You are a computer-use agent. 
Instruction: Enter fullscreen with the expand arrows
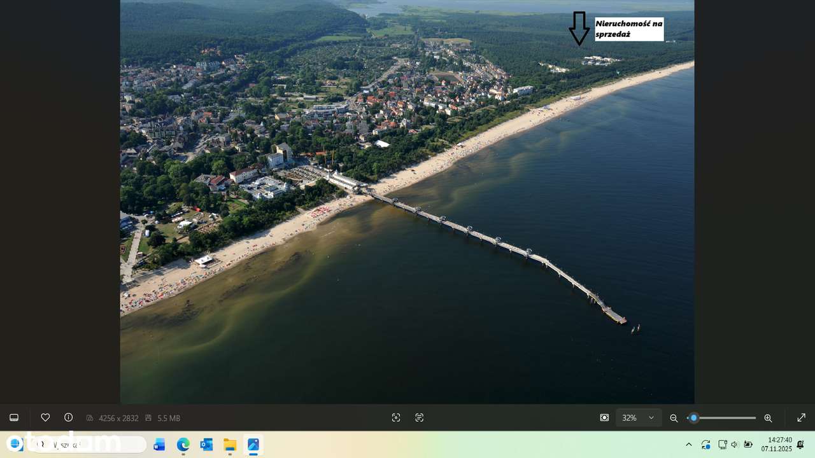click(801, 418)
